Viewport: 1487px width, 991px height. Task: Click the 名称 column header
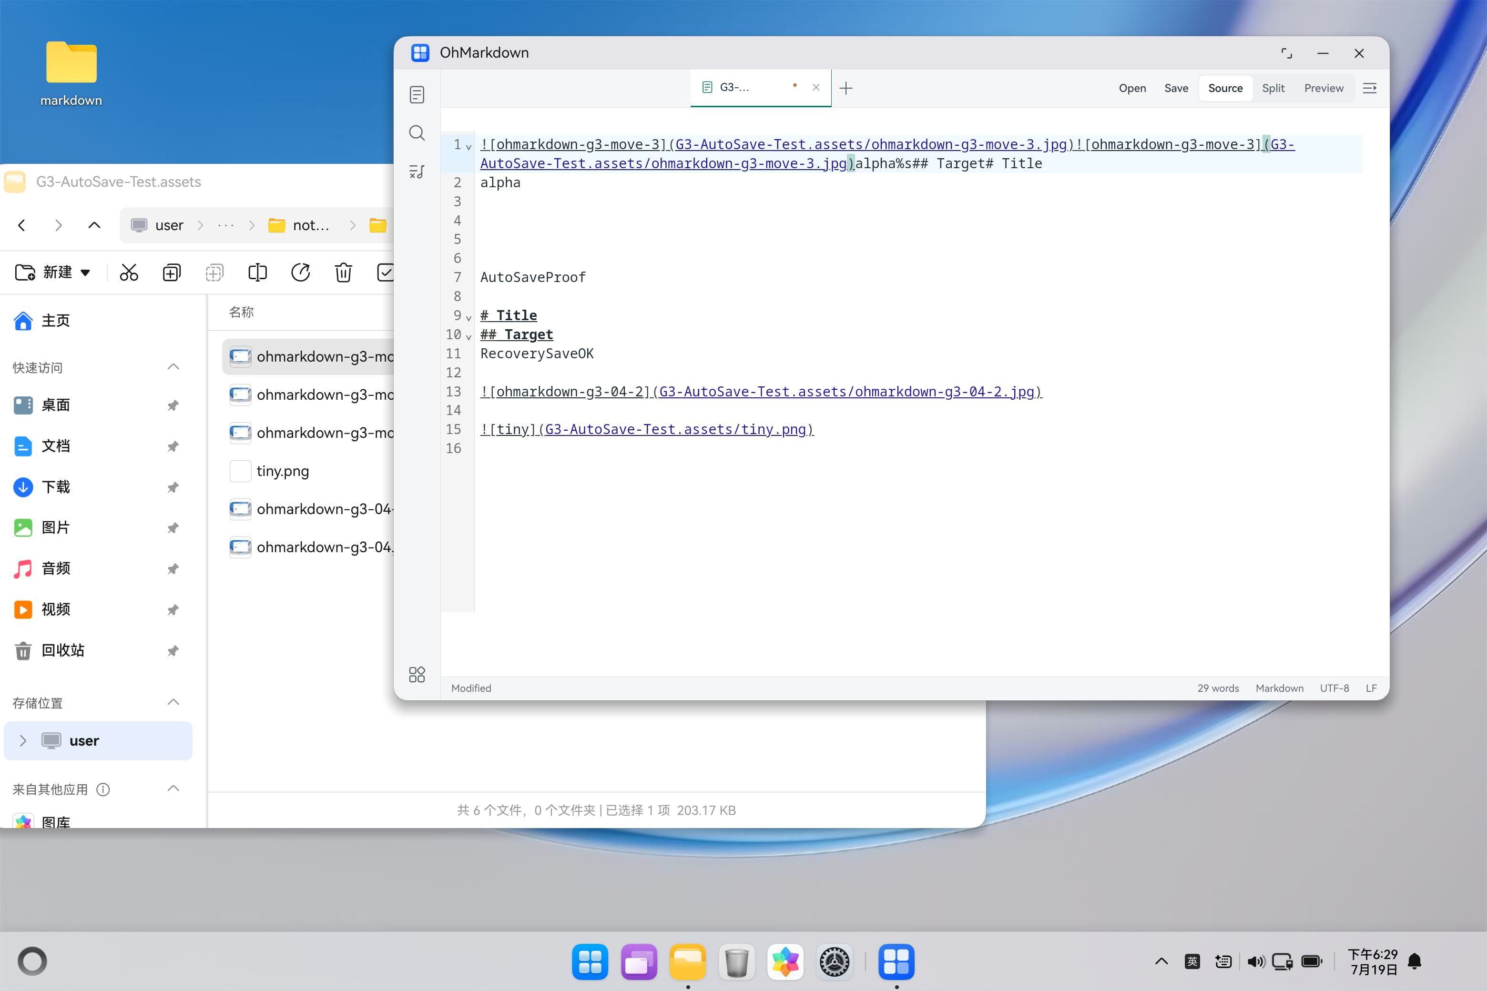click(241, 312)
